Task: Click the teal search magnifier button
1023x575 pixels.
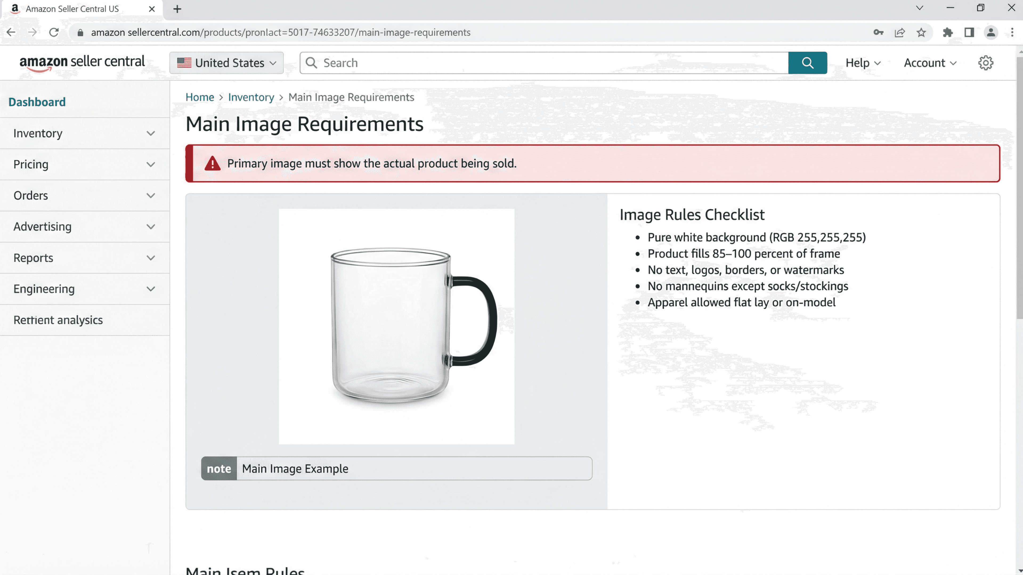Action: pyautogui.click(x=807, y=63)
